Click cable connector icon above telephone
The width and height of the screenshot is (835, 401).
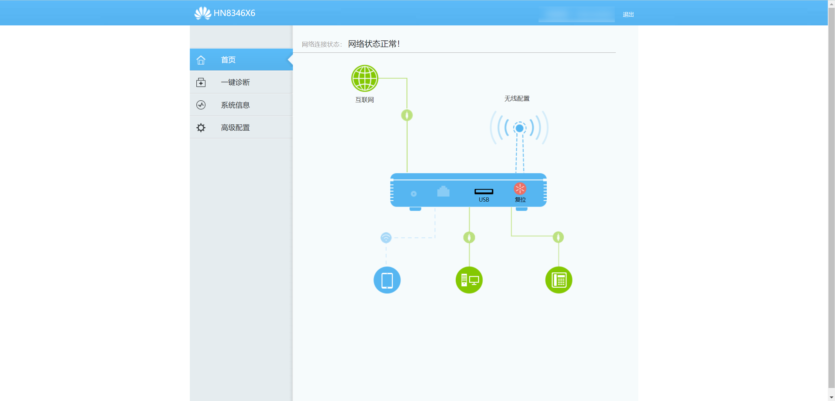coord(558,237)
